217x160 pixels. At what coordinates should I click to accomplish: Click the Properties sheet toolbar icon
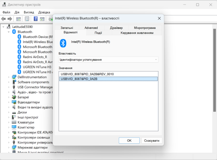click(x=27, y=19)
